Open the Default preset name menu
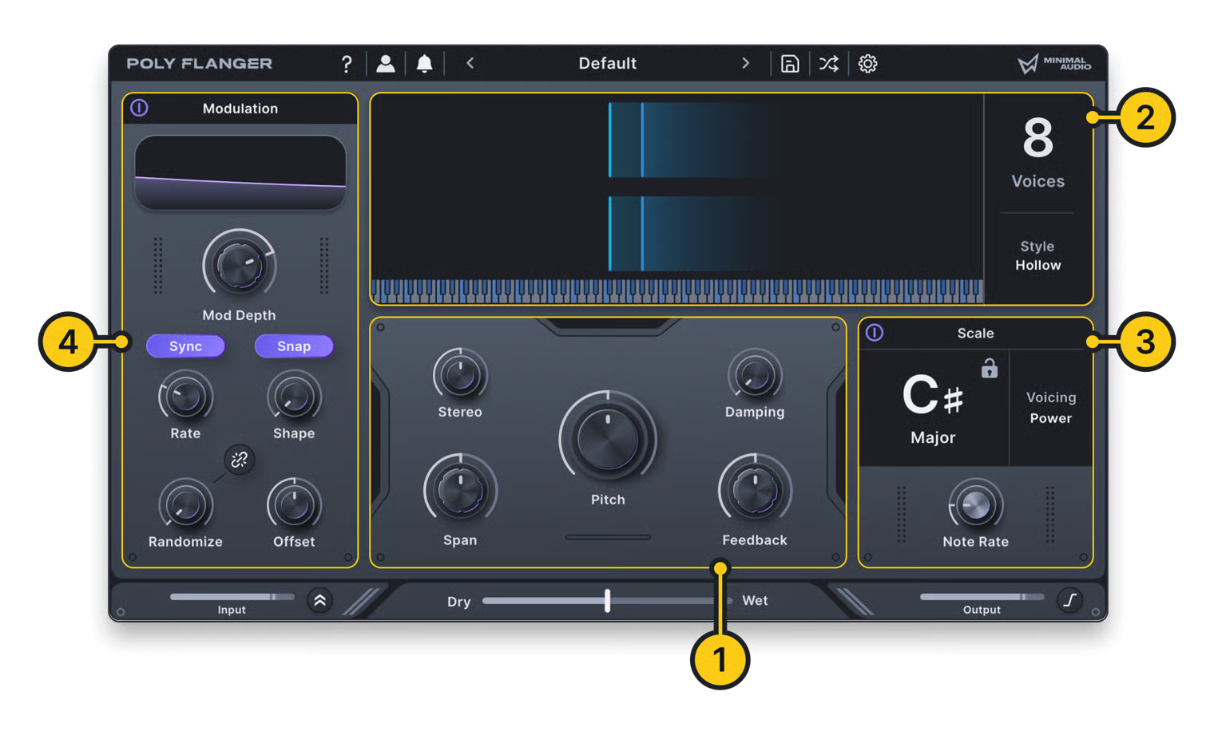 tap(607, 63)
